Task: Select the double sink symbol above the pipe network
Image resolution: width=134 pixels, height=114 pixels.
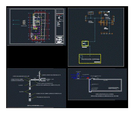Action: tap(91, 13)
